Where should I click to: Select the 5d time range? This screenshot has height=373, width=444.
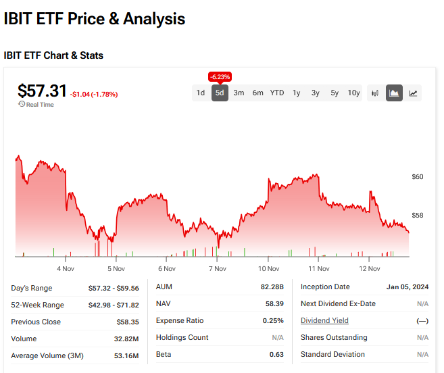(220, 93)
